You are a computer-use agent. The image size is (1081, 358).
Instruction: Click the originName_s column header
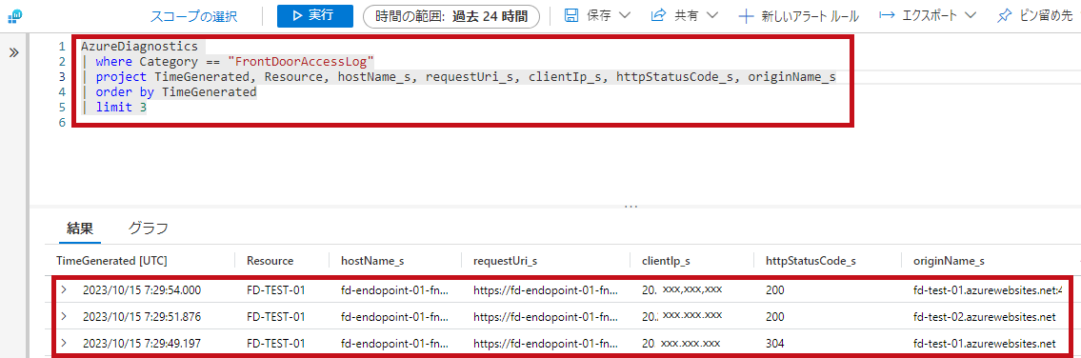(948, 261)
